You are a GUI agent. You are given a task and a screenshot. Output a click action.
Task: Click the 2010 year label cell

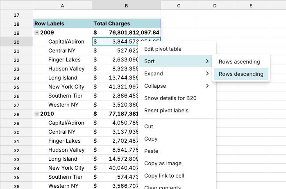[x=63, y=114]
